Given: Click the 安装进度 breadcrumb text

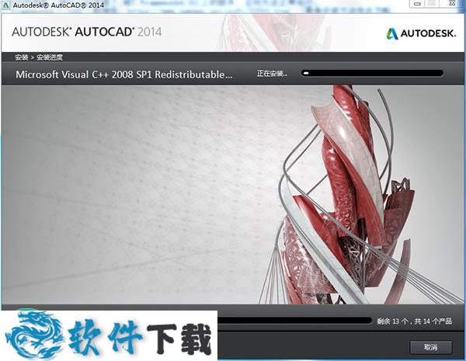Looking at the screenshot, I should [x=50, y=57].
